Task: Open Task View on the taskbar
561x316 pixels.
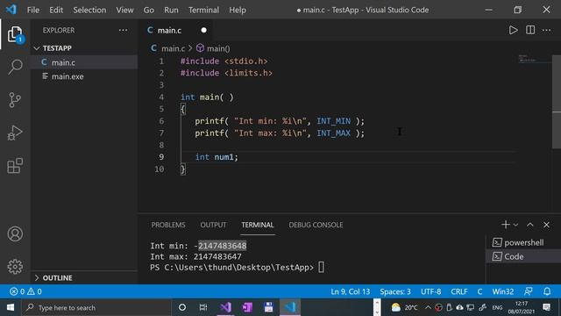Action: [x=203, y=307]
